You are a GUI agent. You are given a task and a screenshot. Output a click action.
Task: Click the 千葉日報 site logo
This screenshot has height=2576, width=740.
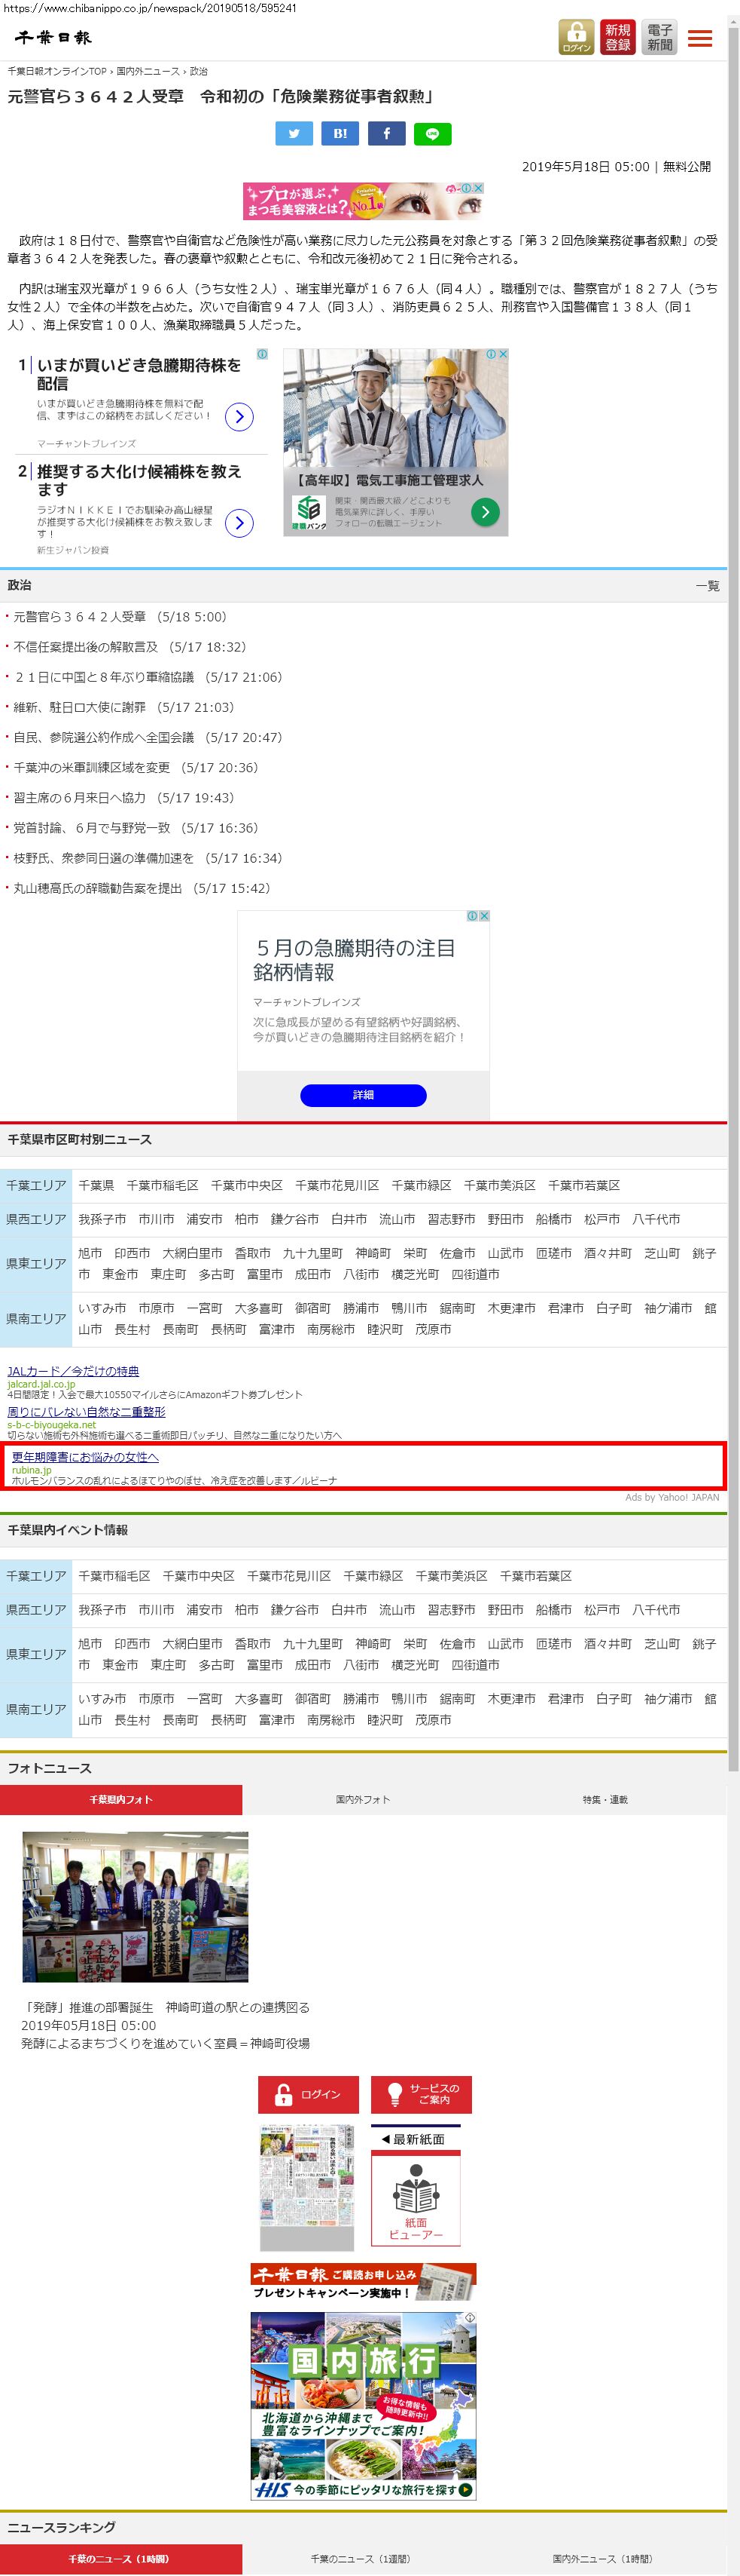coord(53,38)
